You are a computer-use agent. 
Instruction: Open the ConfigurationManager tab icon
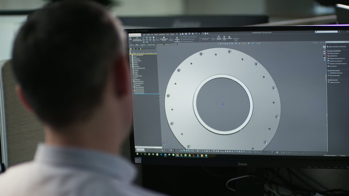click(x=137, y=49)
